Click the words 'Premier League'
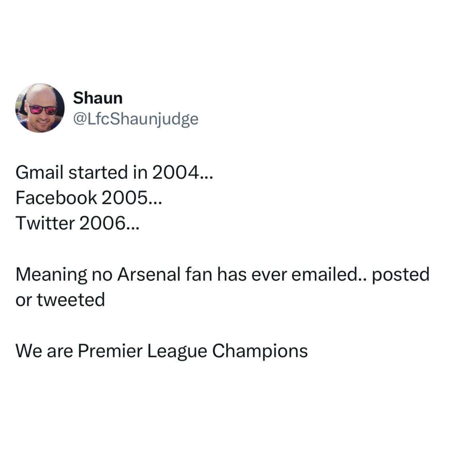This screenshot has height=458, width=458. click(x=142, y=352)
